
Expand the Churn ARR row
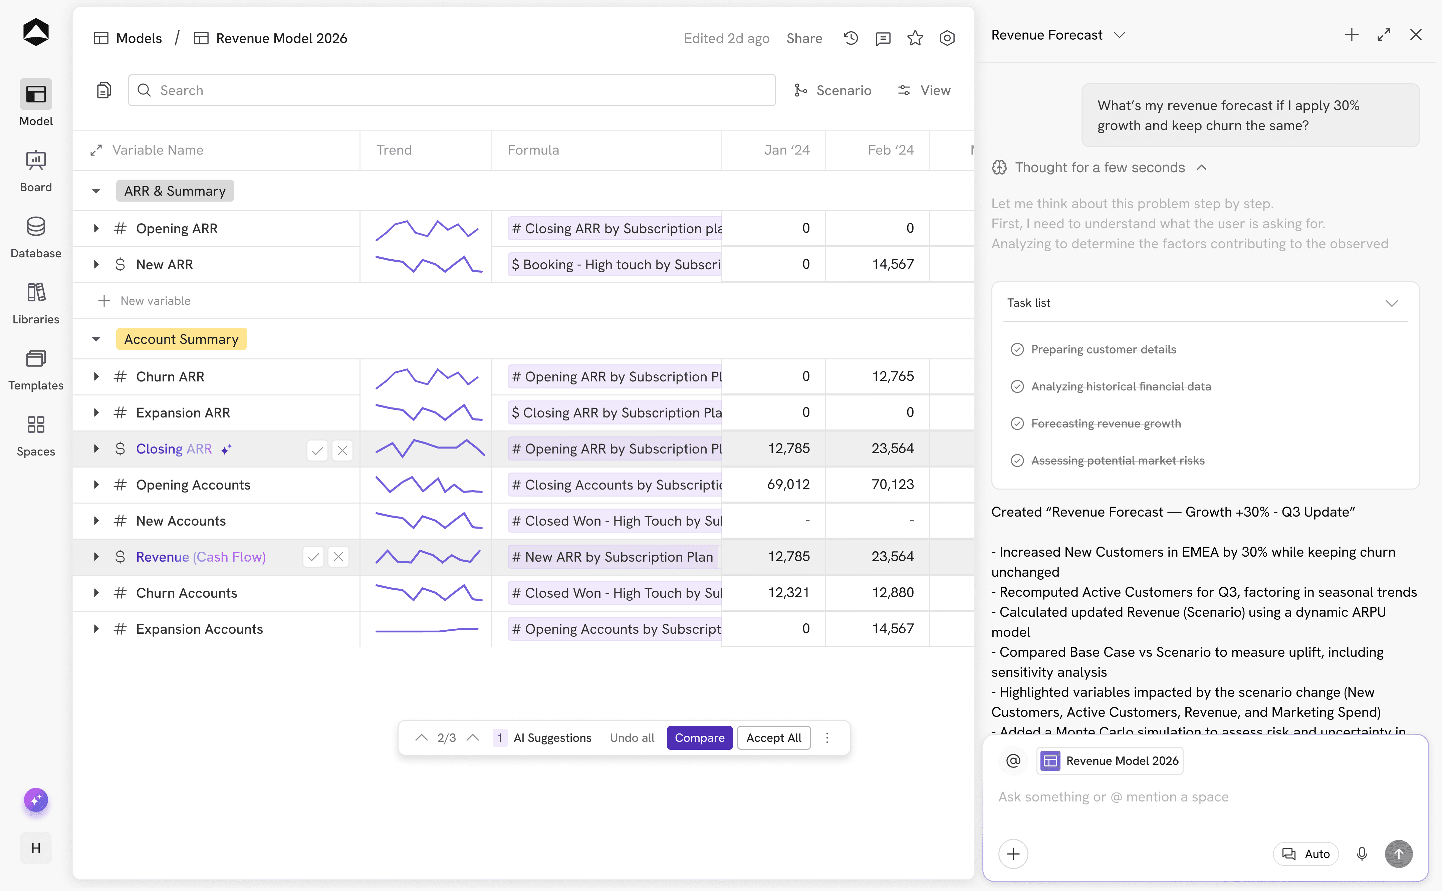96,376
